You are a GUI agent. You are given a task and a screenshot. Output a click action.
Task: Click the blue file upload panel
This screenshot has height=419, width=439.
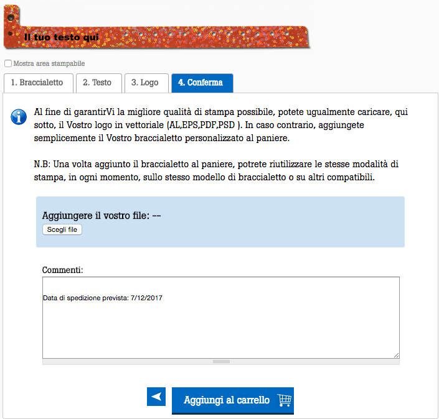click(220, 222)
